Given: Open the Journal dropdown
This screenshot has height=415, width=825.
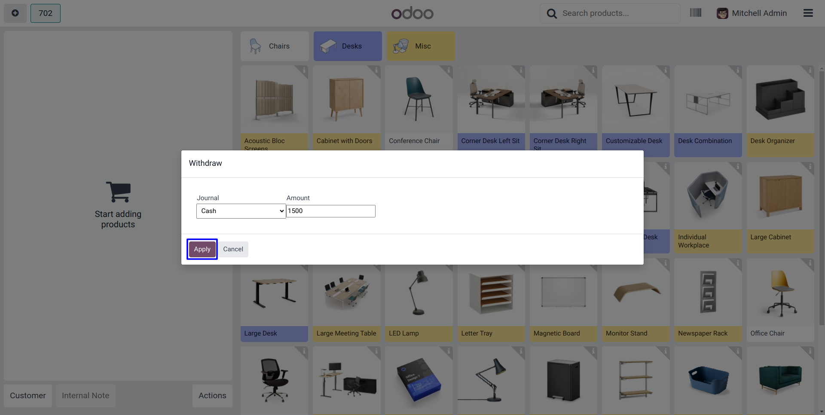Looking at the screenshot, I should [x=241, y=211].
